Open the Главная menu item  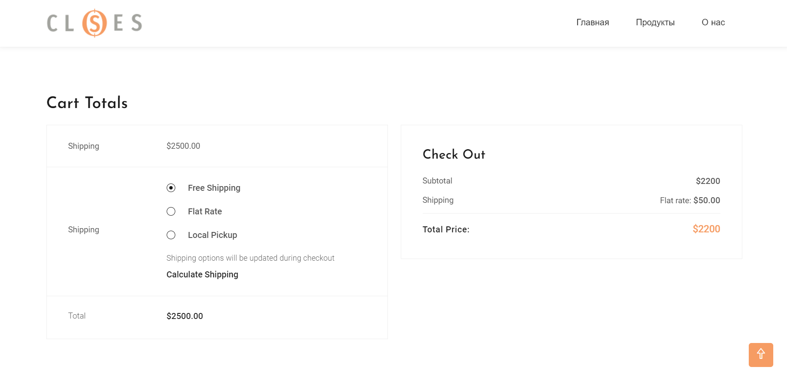click(x=592, y=22)
